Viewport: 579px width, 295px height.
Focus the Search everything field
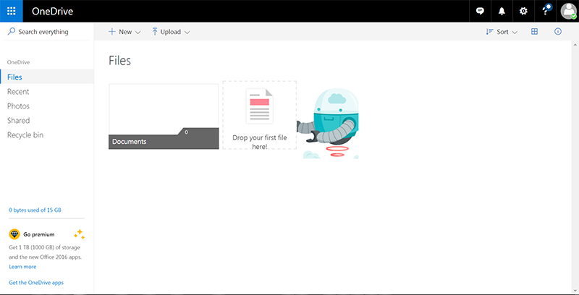(x=47, y=32)
